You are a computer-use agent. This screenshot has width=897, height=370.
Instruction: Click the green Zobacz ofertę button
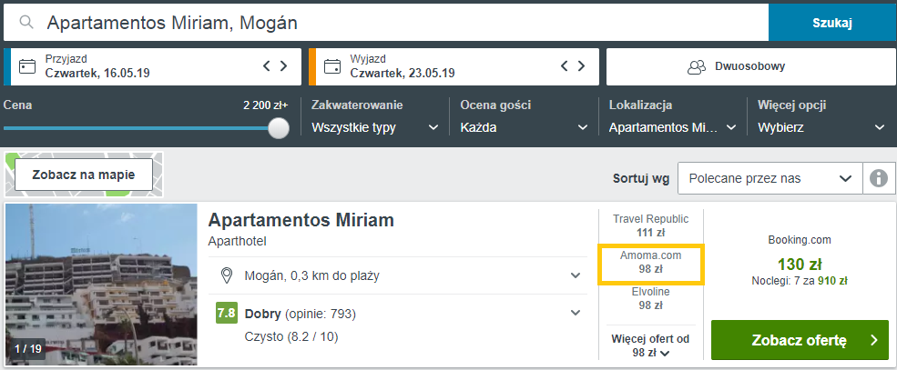click(800, 340)
